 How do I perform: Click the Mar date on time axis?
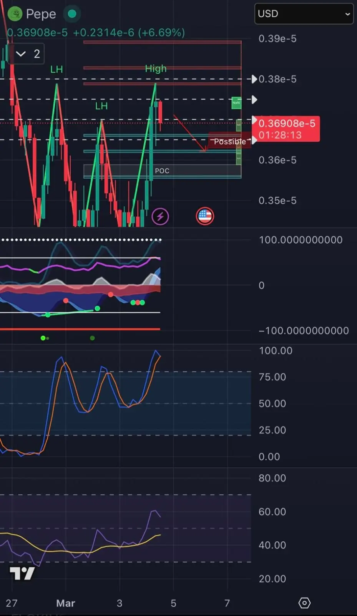pos(65,603)
